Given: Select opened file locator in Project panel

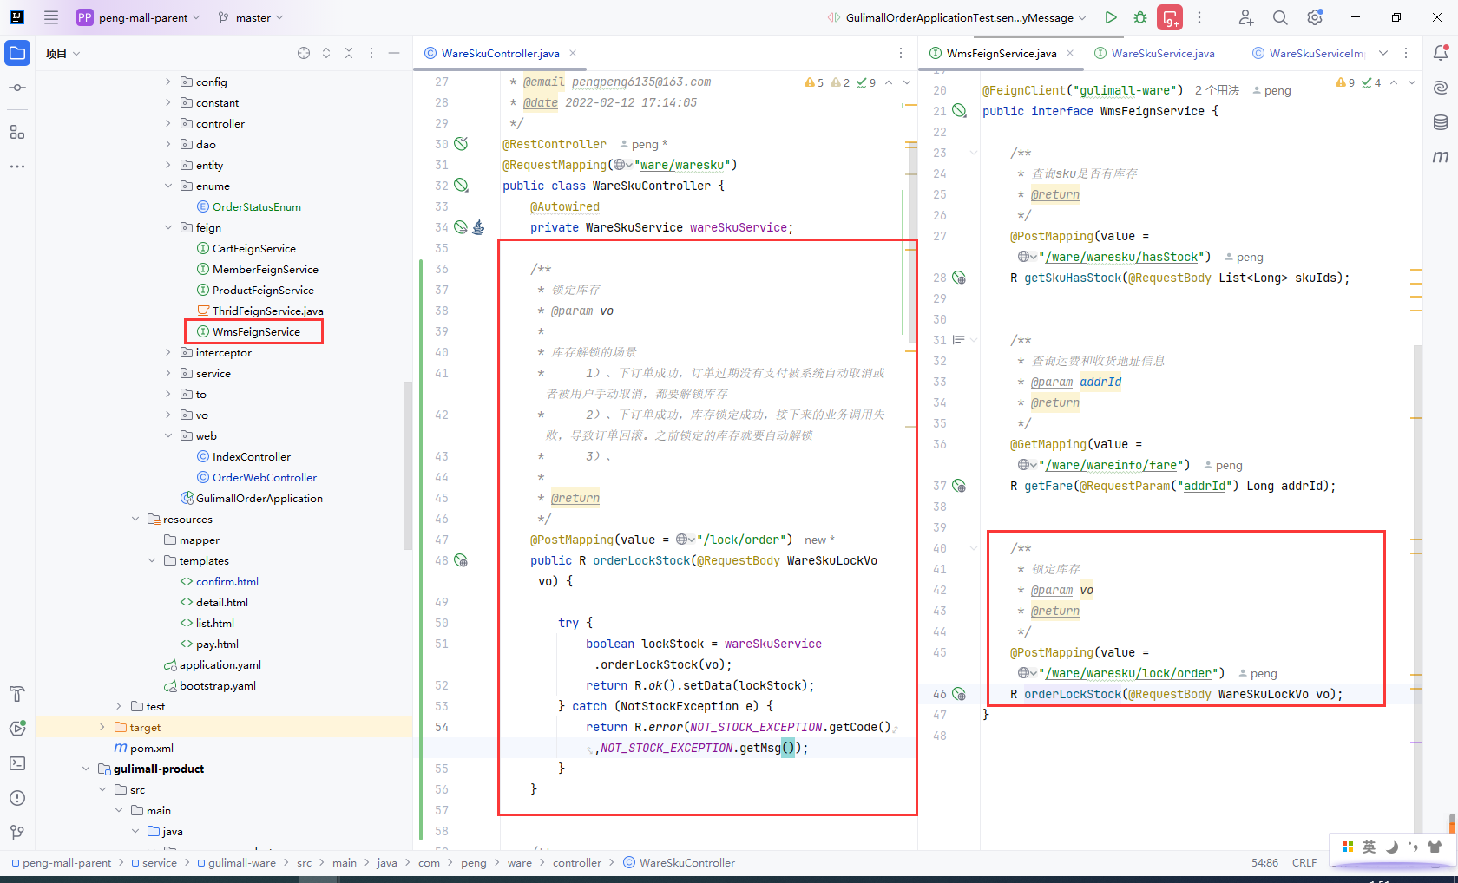Looking at the screenshot, I should point(304,53).
